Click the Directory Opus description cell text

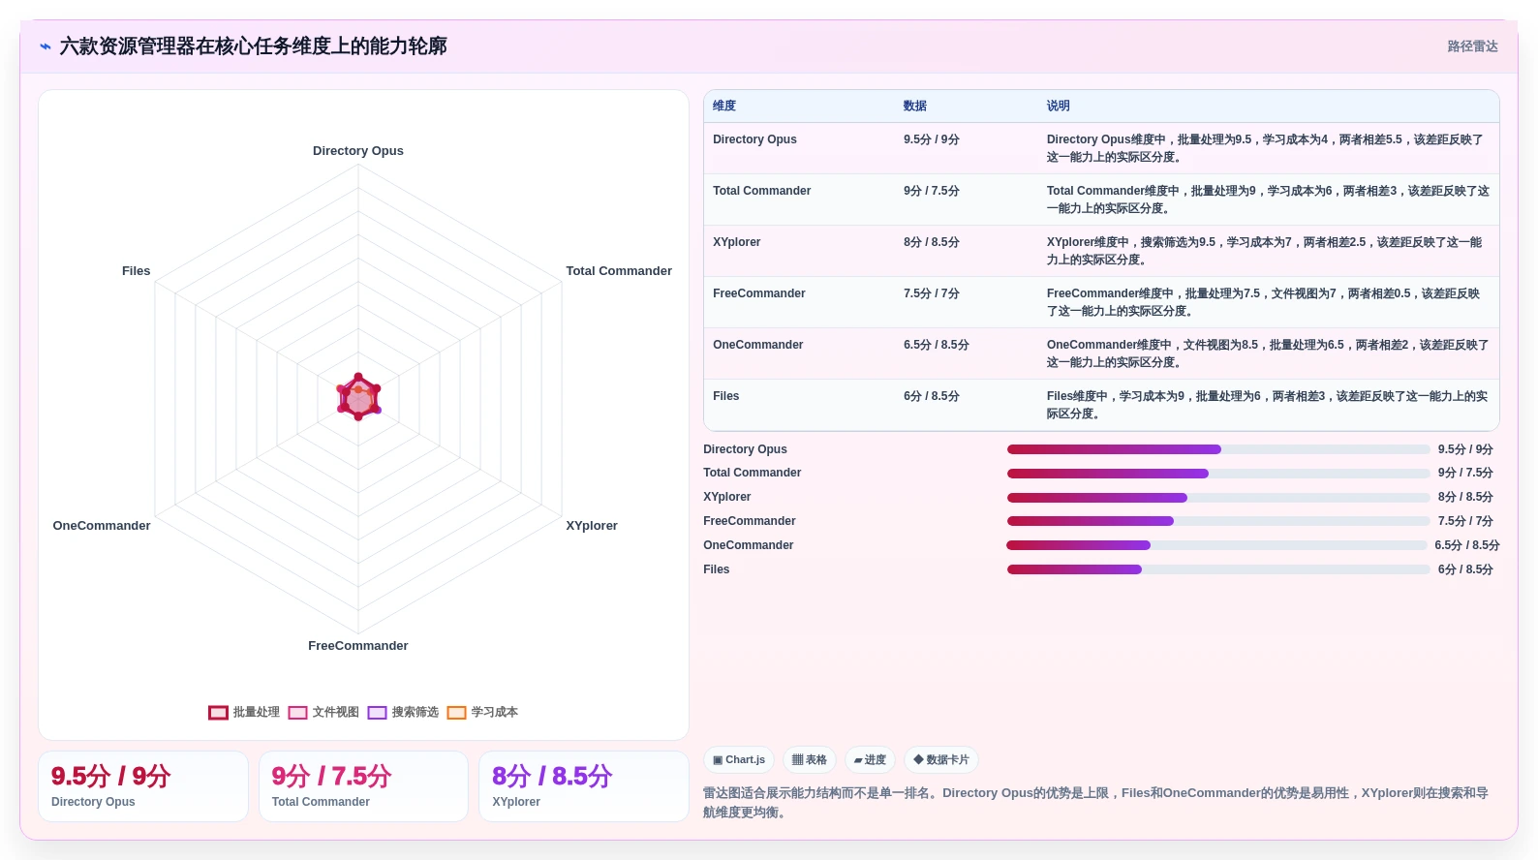(x=1265, y=148)
